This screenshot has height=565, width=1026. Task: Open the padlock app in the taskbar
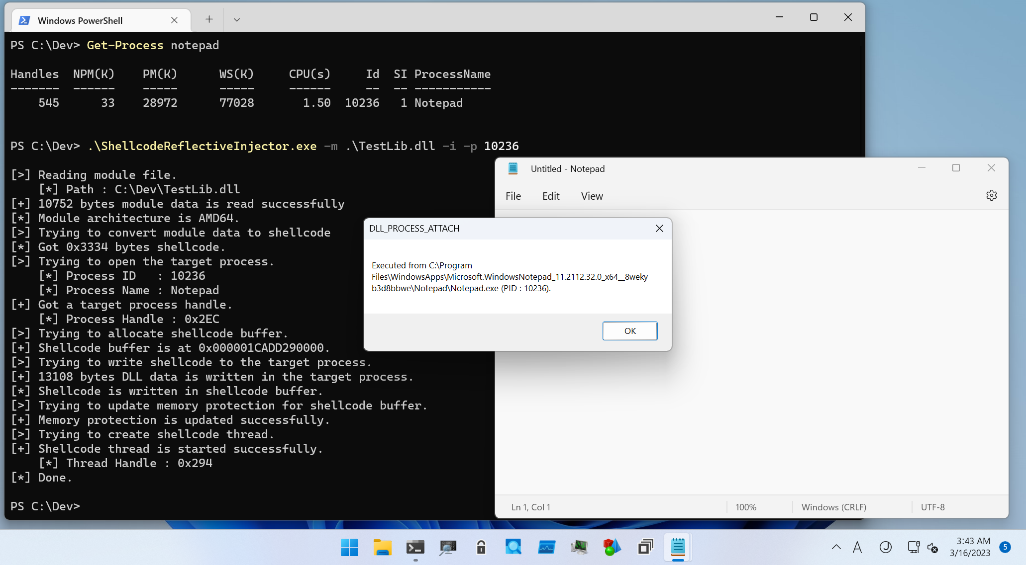tap(481, 547)
